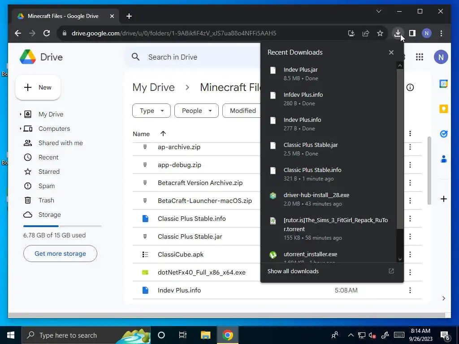Open Contacts side panel icon
Image resolution: width=459 pixels, height=344 pixels.
point(443,159)
